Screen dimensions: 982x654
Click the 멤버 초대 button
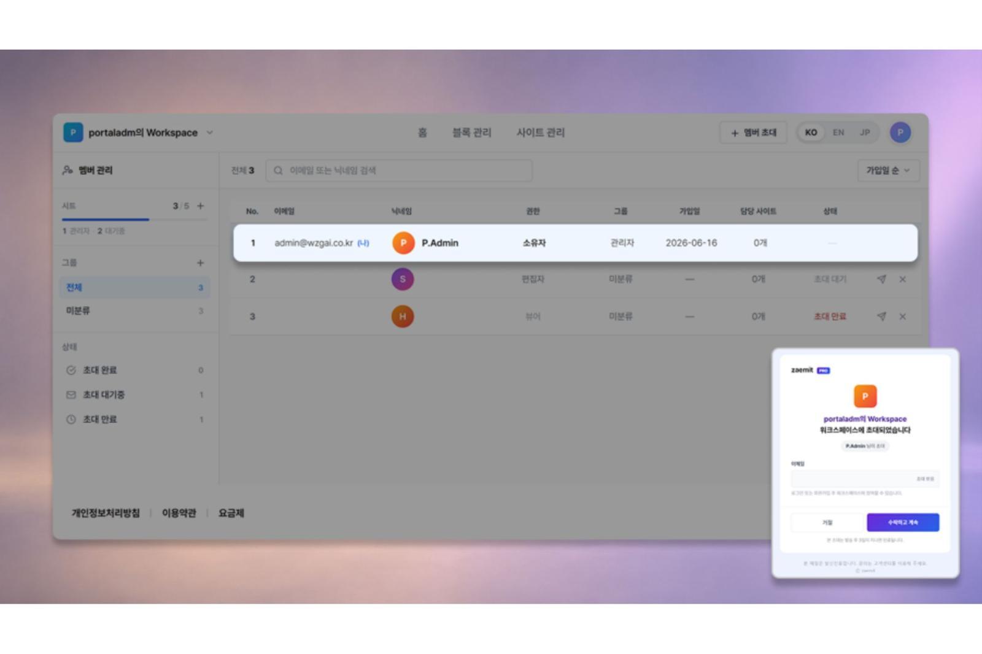tap(753, 133)
